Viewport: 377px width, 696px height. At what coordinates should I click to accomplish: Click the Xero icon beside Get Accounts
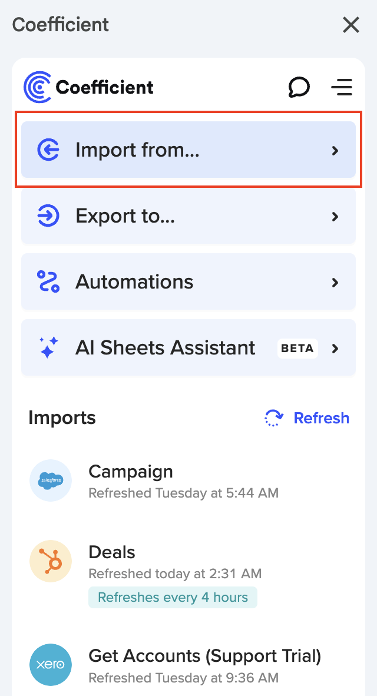51,665
